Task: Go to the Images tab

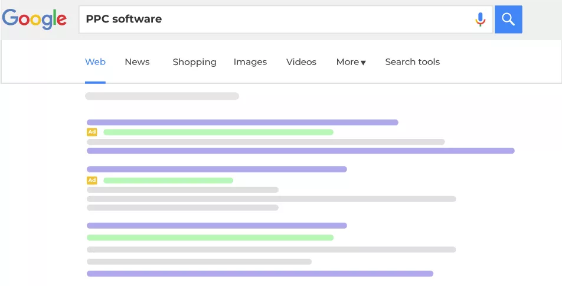Action: click(x=250, y=62)
